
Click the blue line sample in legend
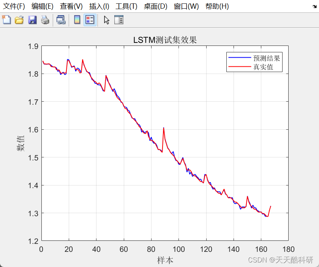pos(240,58)
